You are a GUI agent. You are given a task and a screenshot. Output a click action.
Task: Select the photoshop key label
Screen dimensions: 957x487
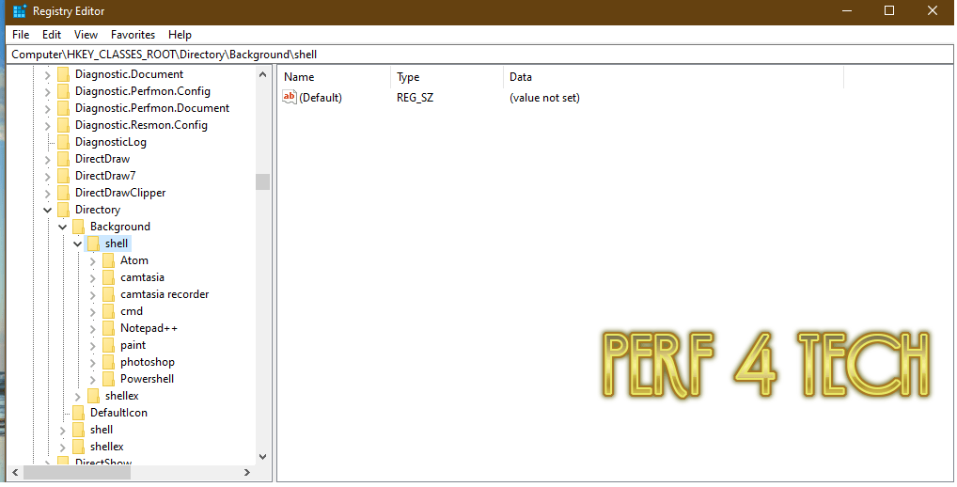click(x=147, y=362)
